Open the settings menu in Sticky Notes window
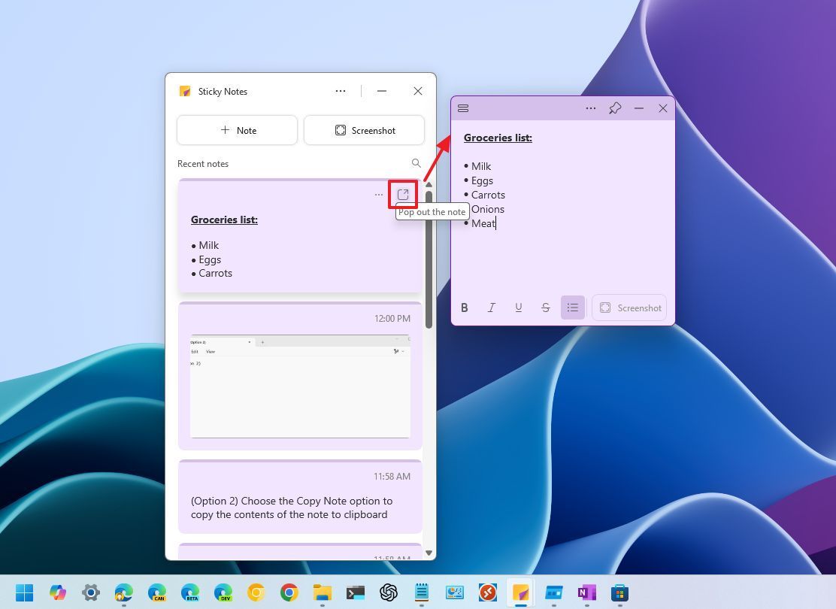This screenshot has height=609, width=836. [x=341, y=91]
